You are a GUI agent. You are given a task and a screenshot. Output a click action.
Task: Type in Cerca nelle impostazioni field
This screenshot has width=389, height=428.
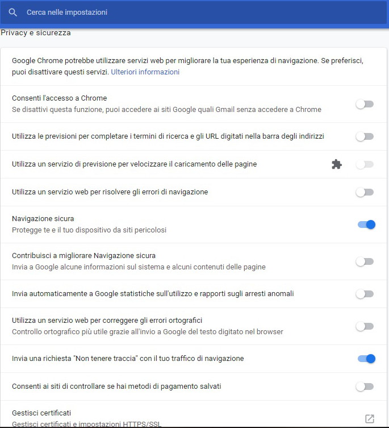[x=170, y=12]
